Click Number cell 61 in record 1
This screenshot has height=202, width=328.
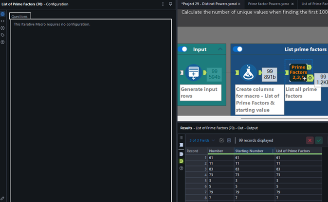(x=220, y=158)
